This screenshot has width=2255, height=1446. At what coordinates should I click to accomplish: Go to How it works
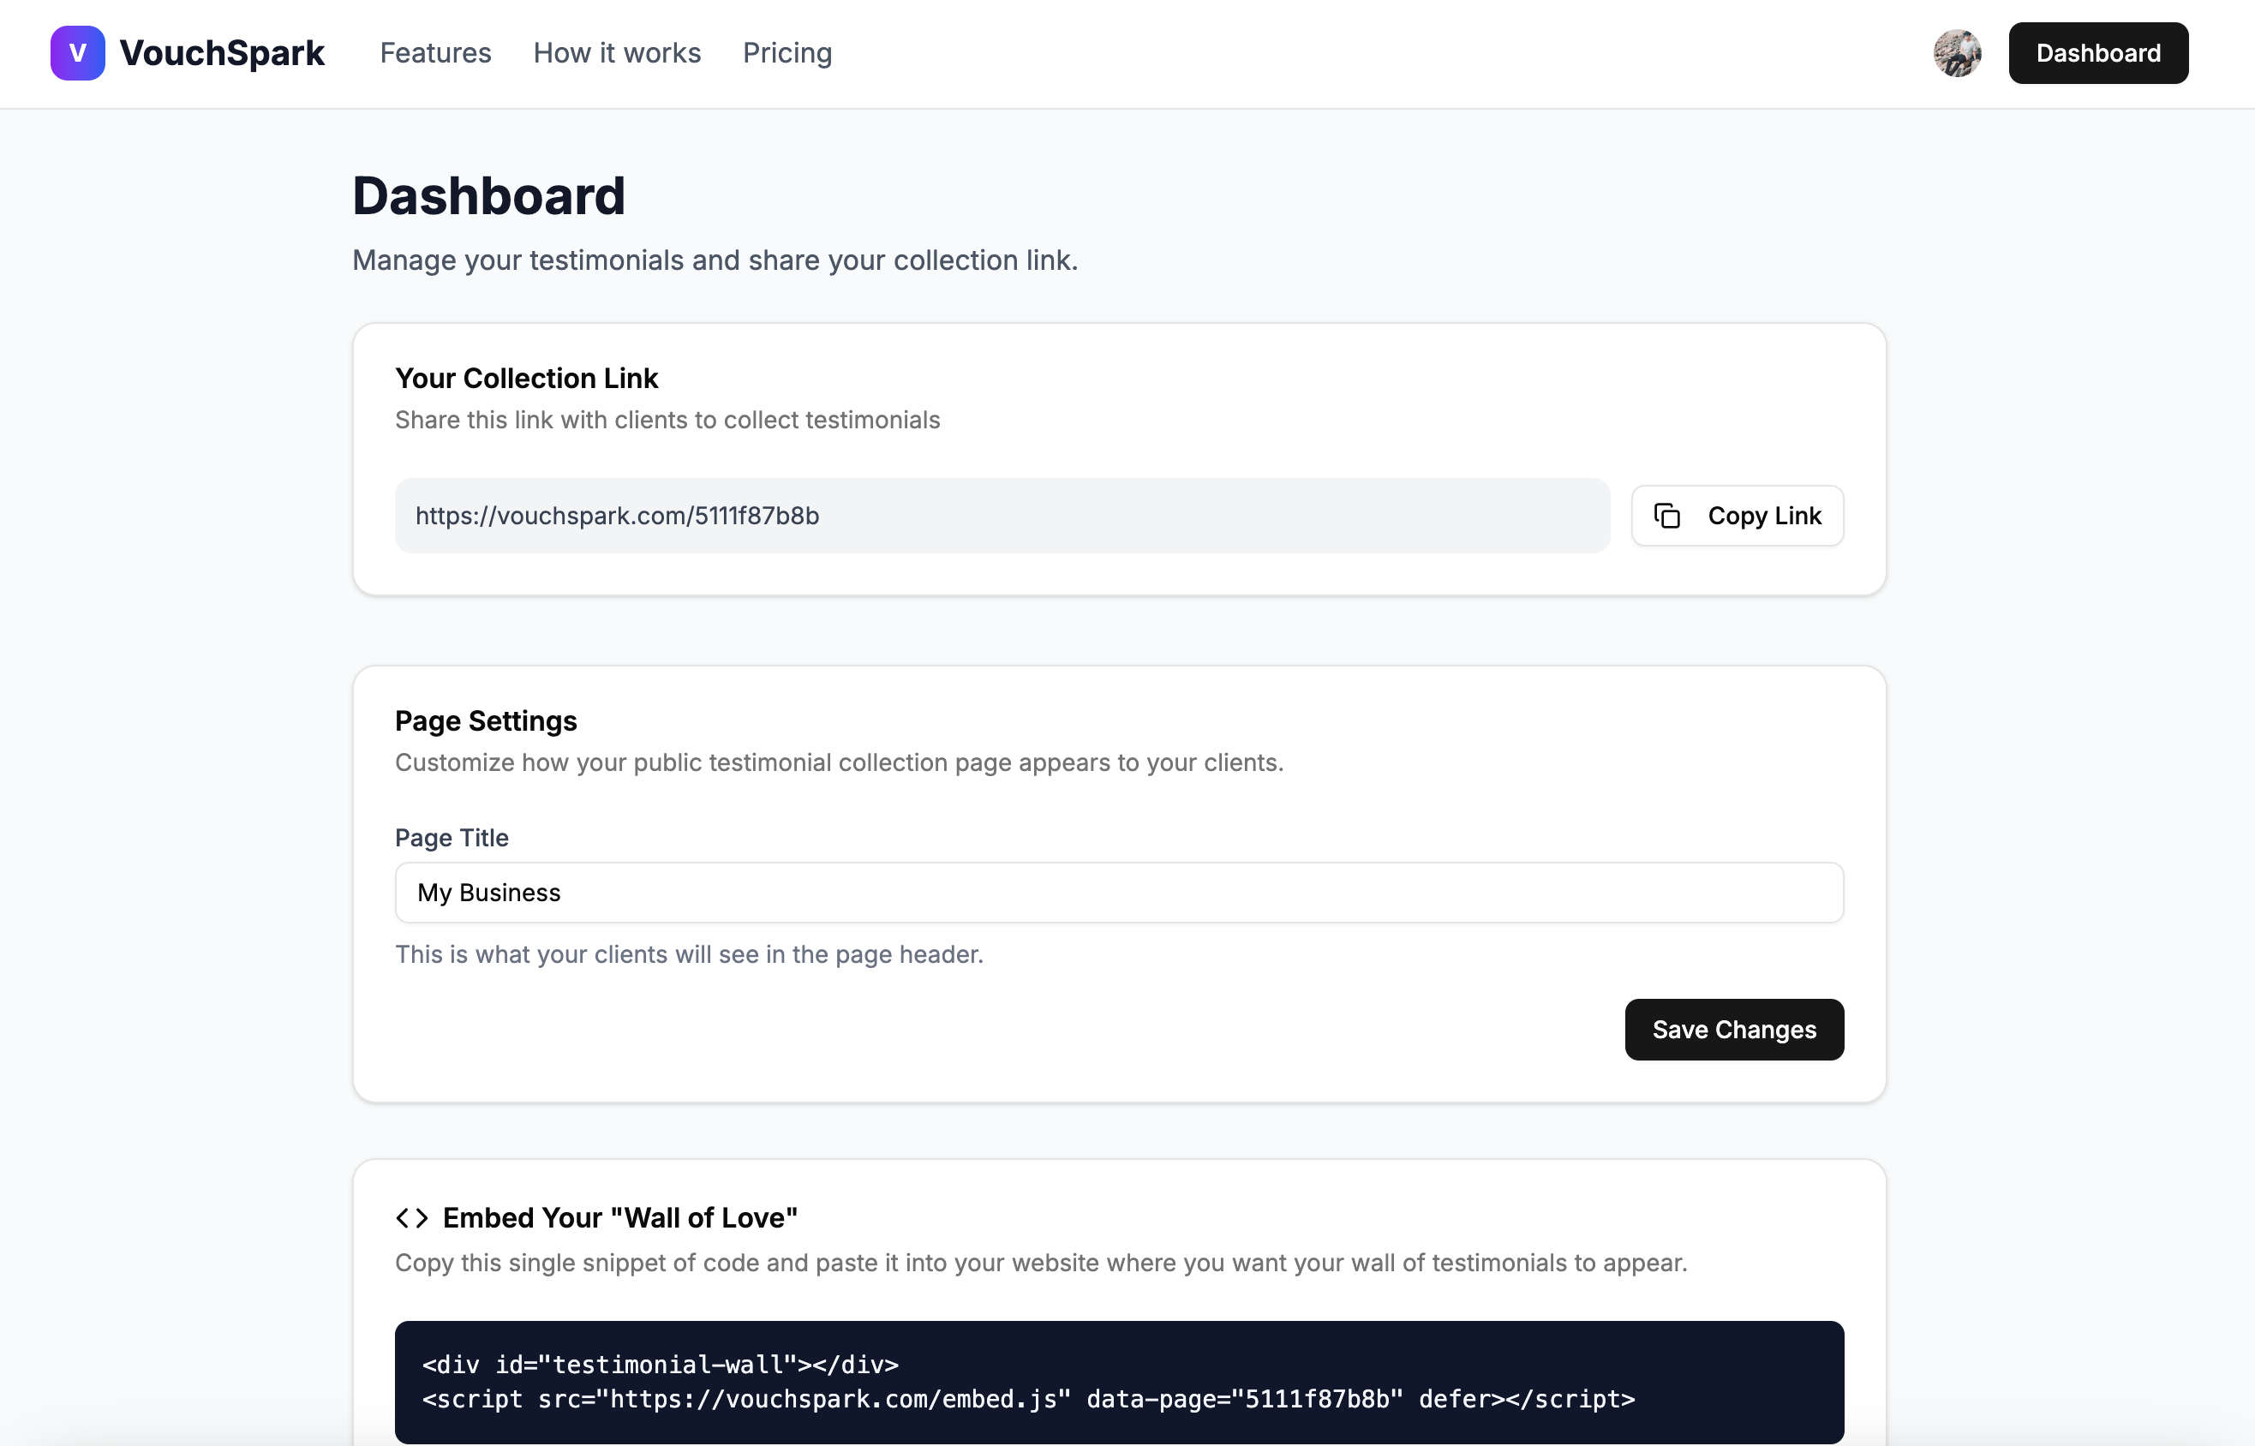tap(617, 52)
